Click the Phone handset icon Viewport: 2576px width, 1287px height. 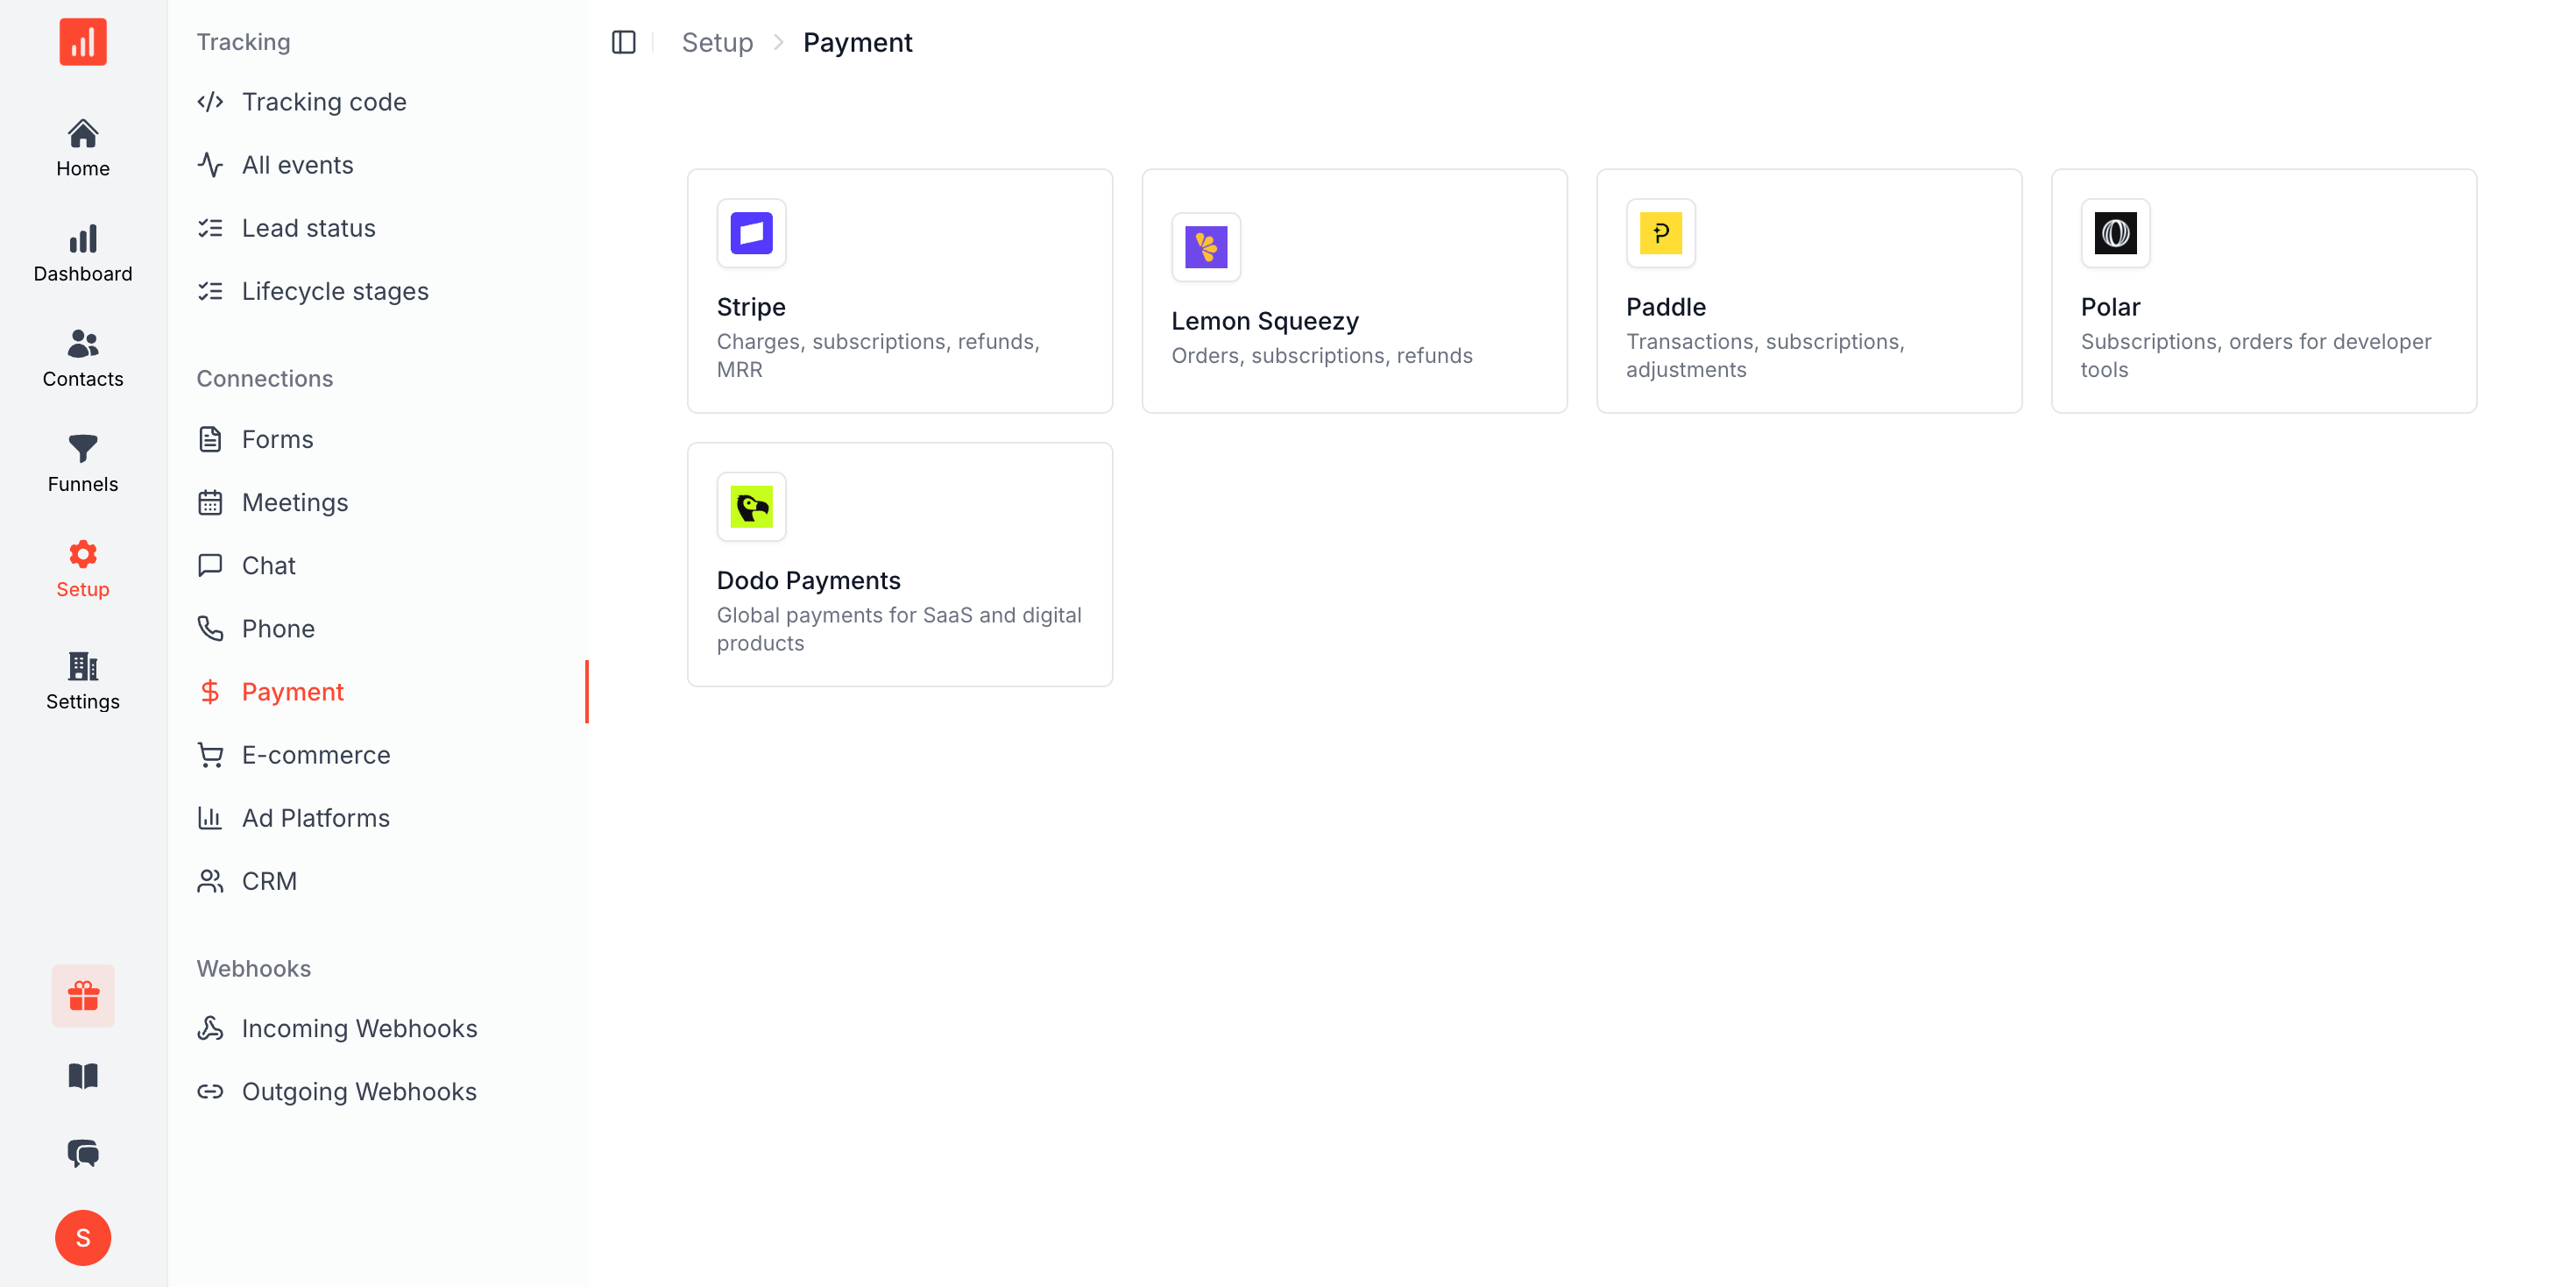210,629
